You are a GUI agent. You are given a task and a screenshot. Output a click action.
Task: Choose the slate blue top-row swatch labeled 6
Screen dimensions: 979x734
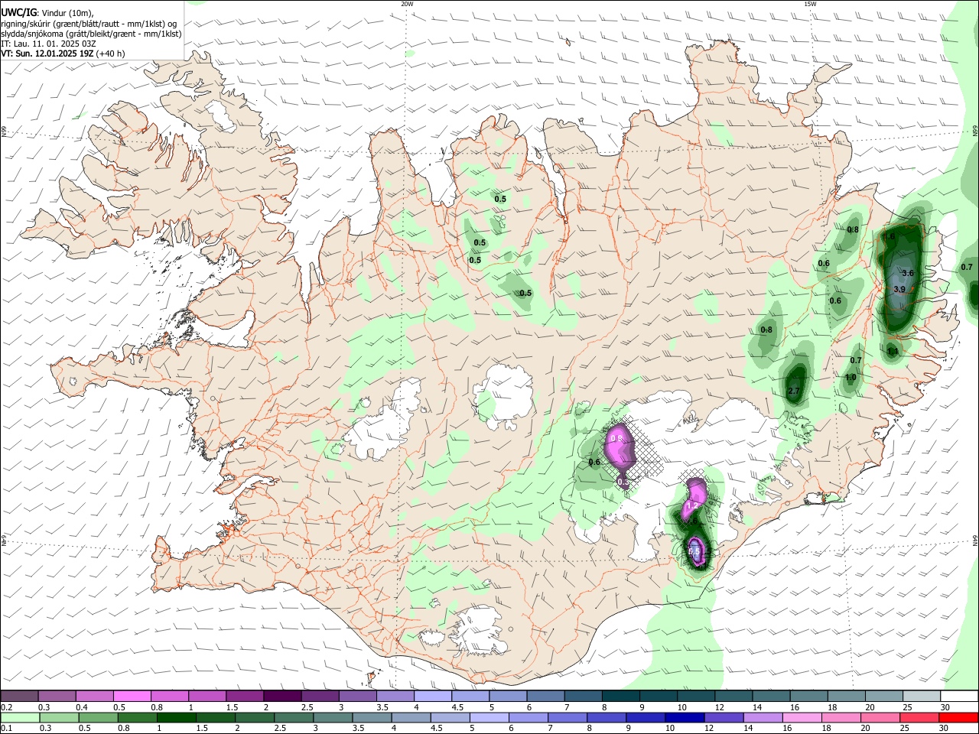click(x=546, y=697)
